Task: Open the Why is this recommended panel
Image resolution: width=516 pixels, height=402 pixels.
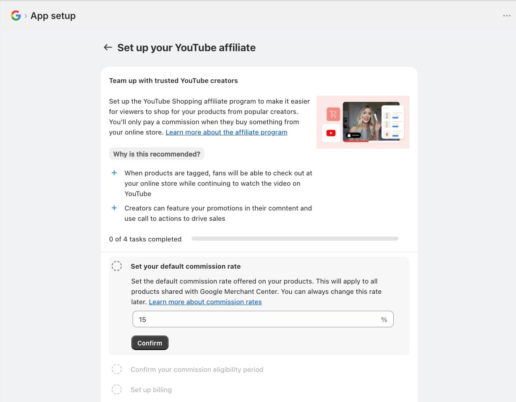Action: coord(157,154)
